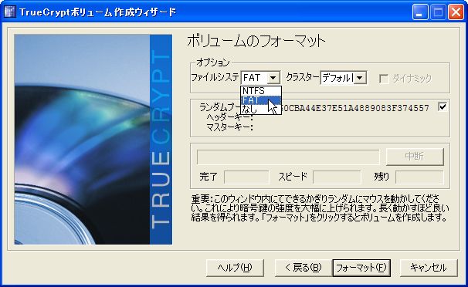Click the 中断 abort button
The width and height of the screenshot is (468, 287).
tap(415, 156)
